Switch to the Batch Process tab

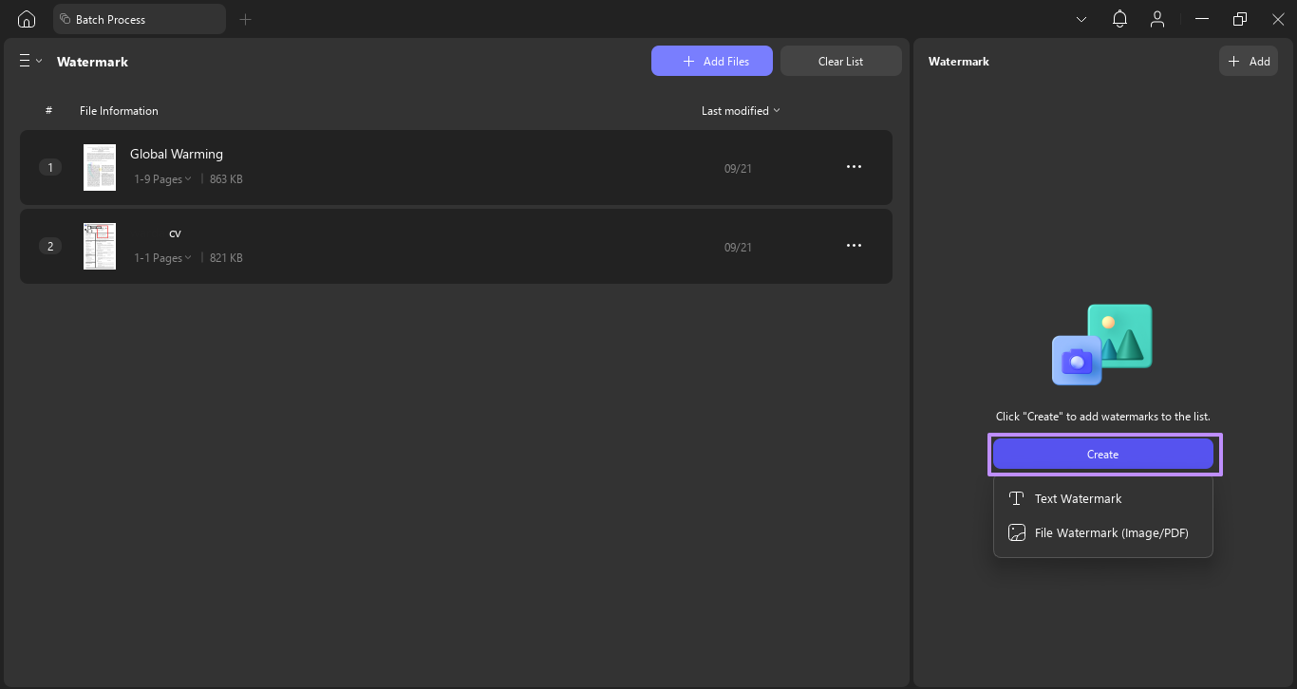click(x=140, y=19)
